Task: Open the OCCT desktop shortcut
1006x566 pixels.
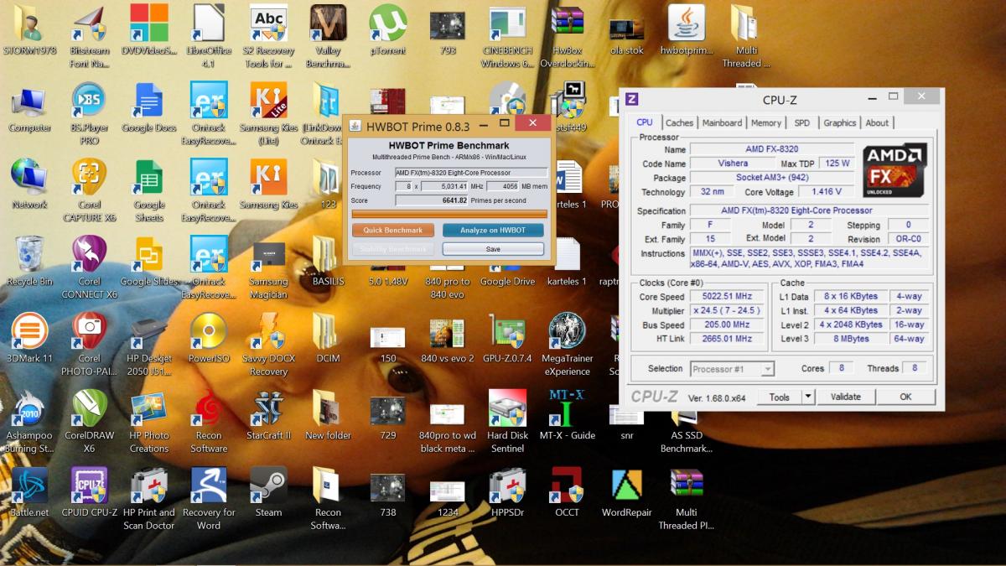Action: point(568,492)
